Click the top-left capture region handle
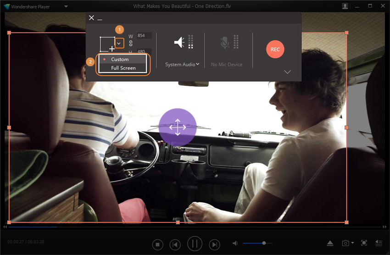This screenshot has width=390, height=255. tap(9, 33)
